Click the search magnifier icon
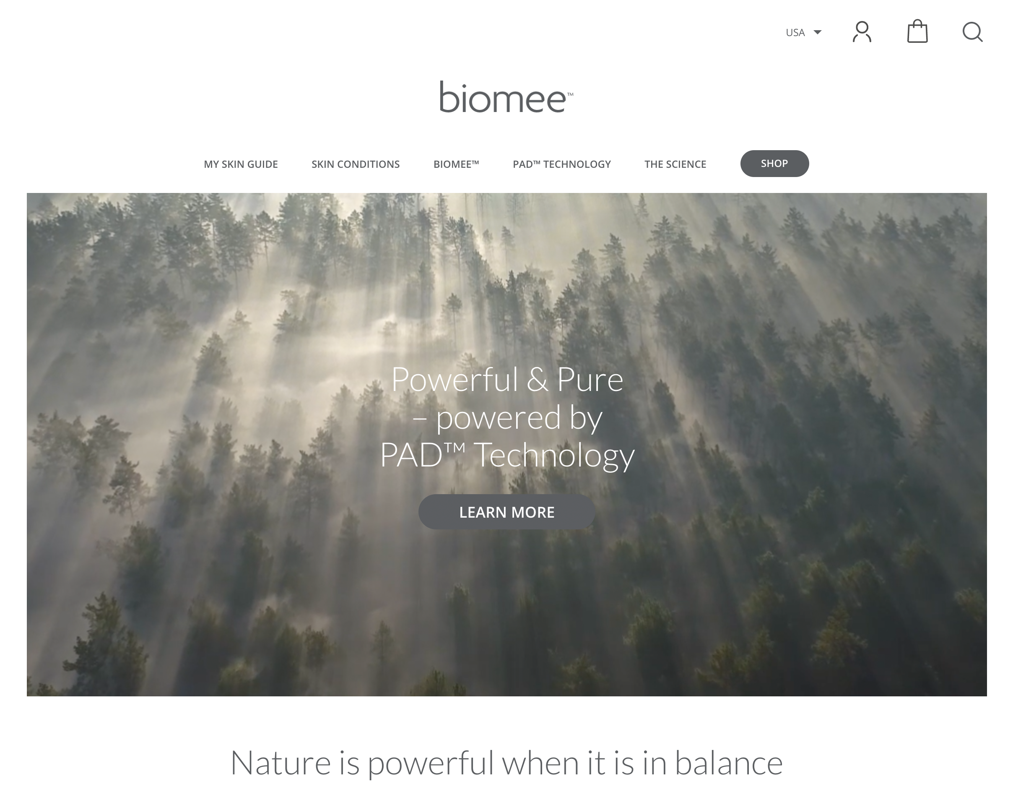This screenshot has width=1013, height=792. tap(972, 32)
